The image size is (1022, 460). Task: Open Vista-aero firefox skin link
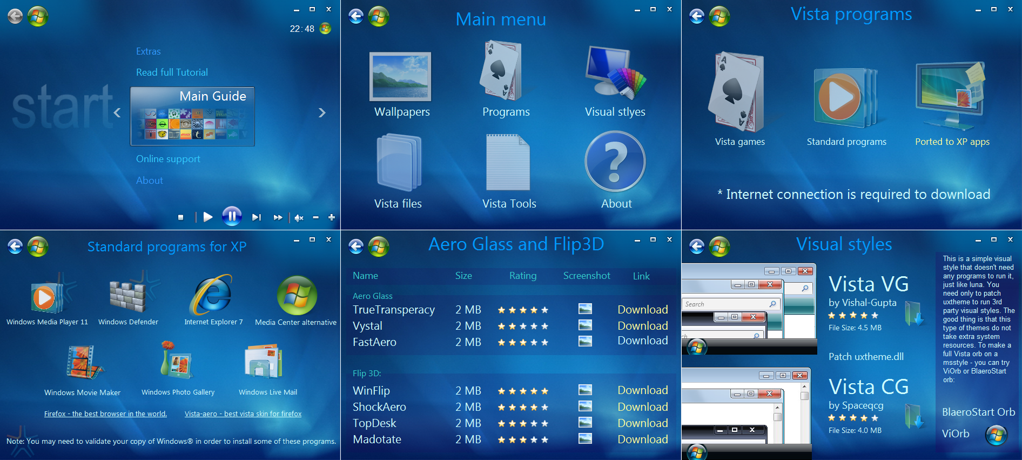(x=243, y=414)
